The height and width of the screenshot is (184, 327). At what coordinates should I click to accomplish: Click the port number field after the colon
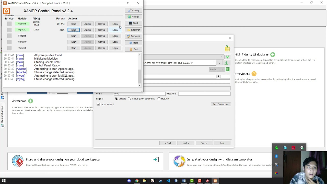pyautogui.click(x=225, y=76)
